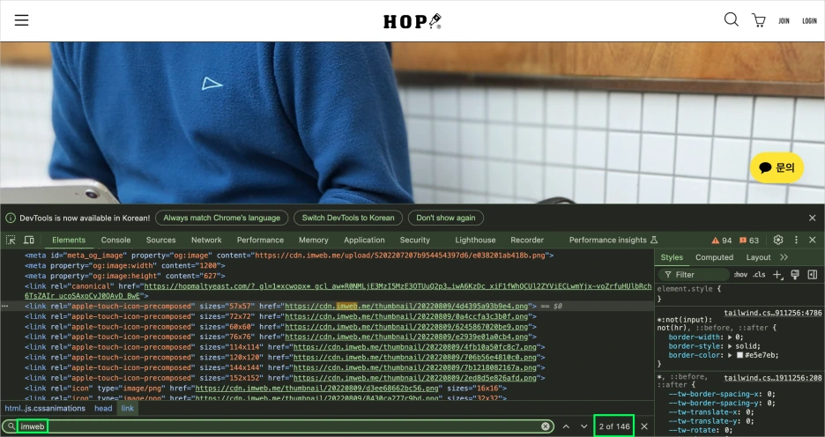This screenshot has width=825, height=437.
Task: Open the DevTools three-dot customize menu
Action: [796, 240]
